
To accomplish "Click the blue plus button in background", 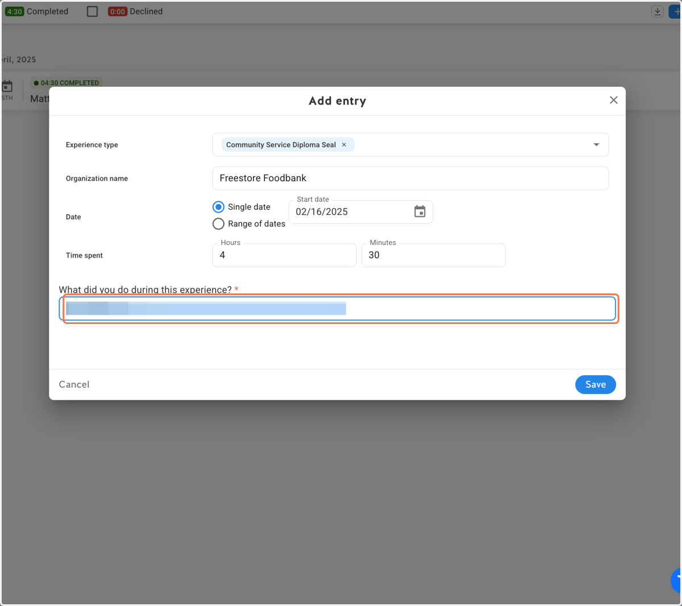I will (675, 11).
